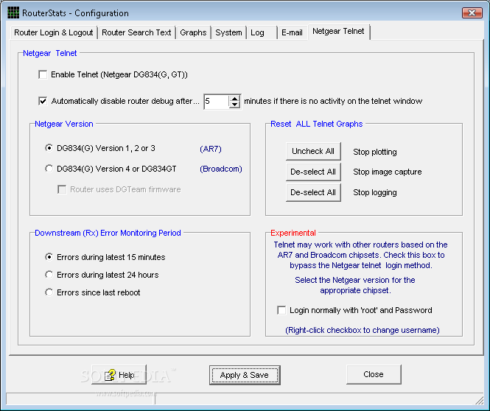The image size is (490, 411).
Task: Click the minutes value input field
Action: pos(217,102)
